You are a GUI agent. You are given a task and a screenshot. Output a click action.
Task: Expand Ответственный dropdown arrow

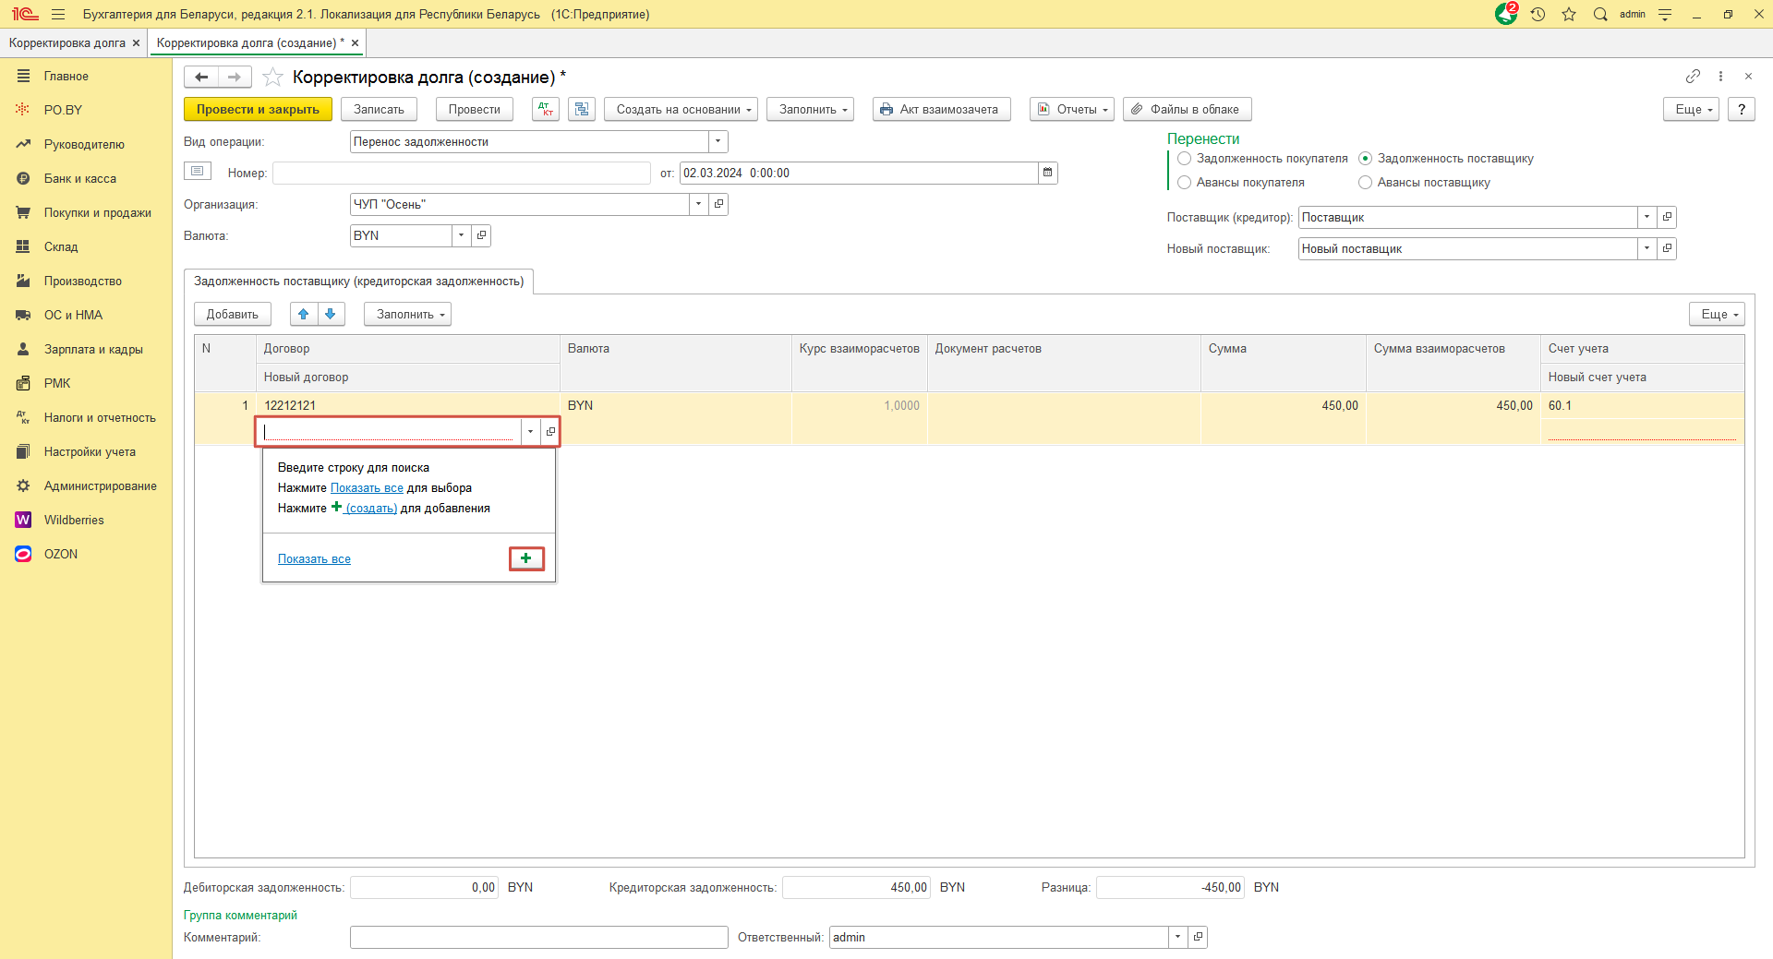[1178, 937]
